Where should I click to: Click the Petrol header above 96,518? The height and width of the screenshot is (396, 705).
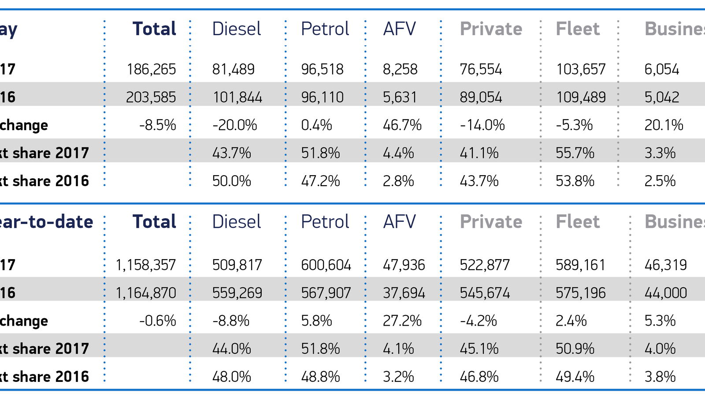click(325, 29)
